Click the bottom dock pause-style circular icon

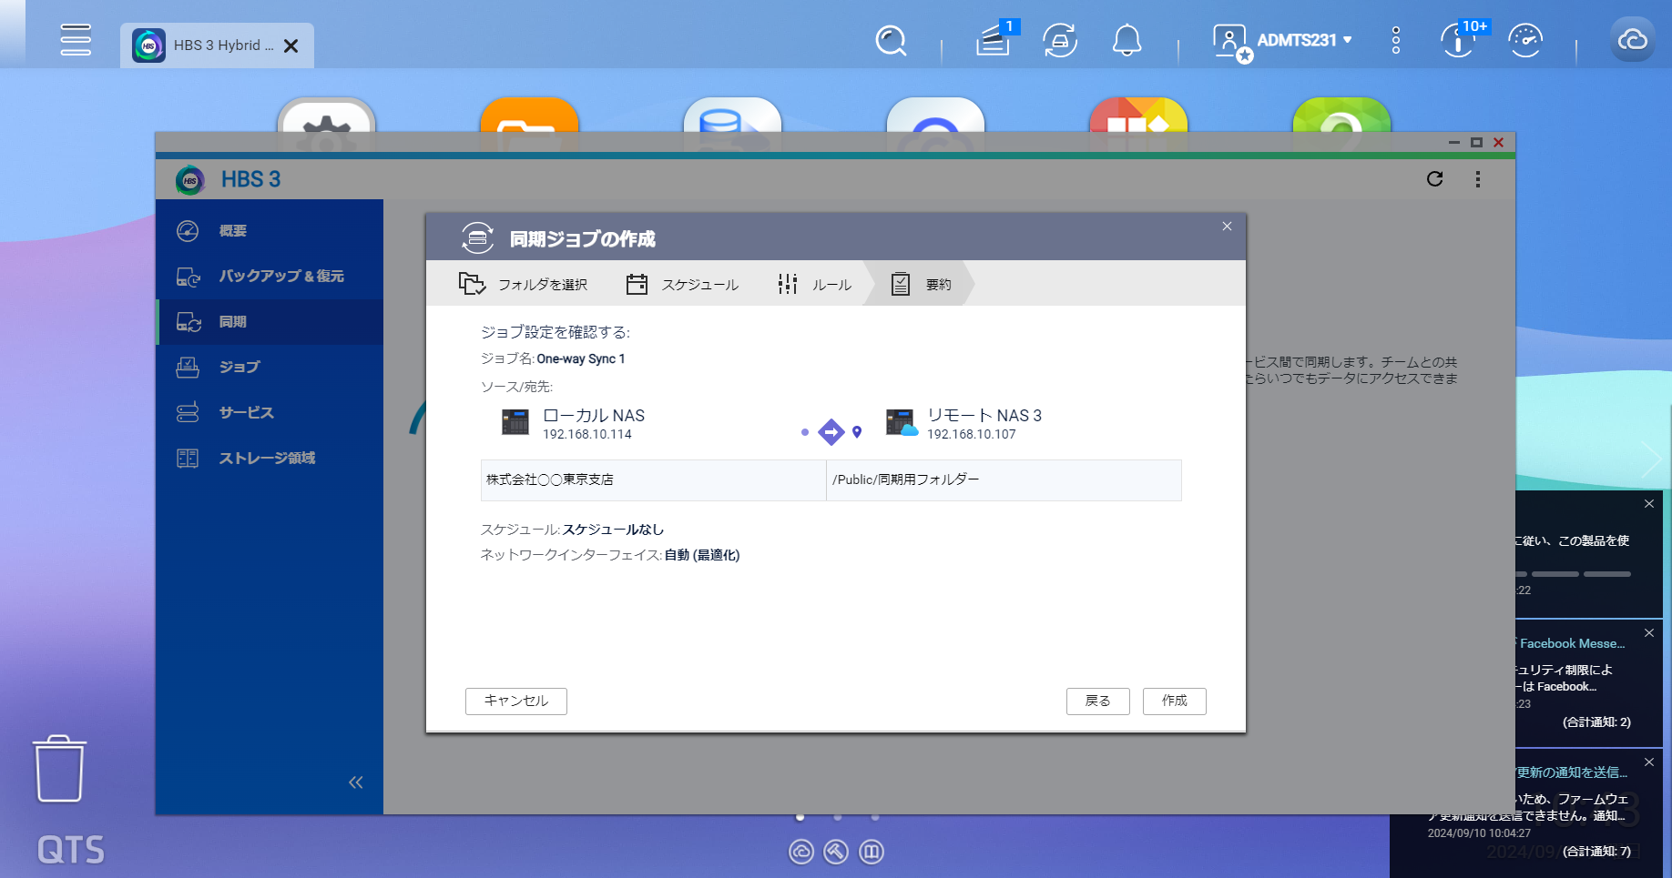point(872,852)
